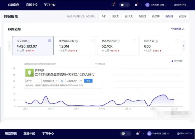
Task: Open the bottom bar 简体中文 dropdown
Action: [x=186, y=134]
